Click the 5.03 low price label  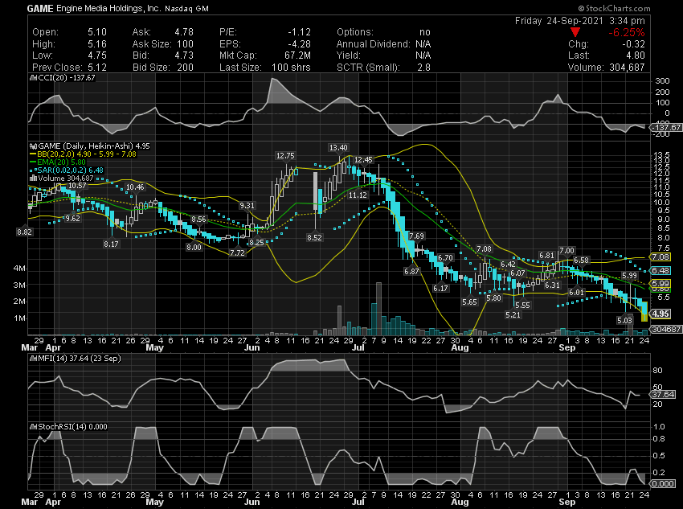pyautogui.click(x=624, y=320)
